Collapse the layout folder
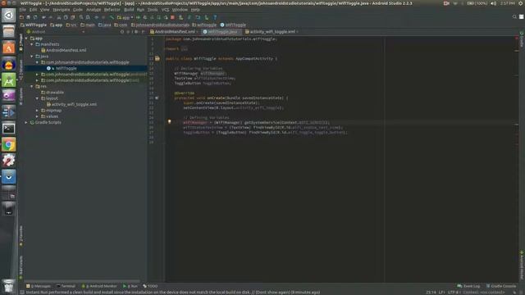The width and height of the screenshot is (525, 295). 37,98
